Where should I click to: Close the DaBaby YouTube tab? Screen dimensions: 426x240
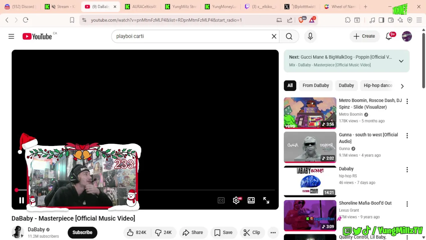click(115, 7)
